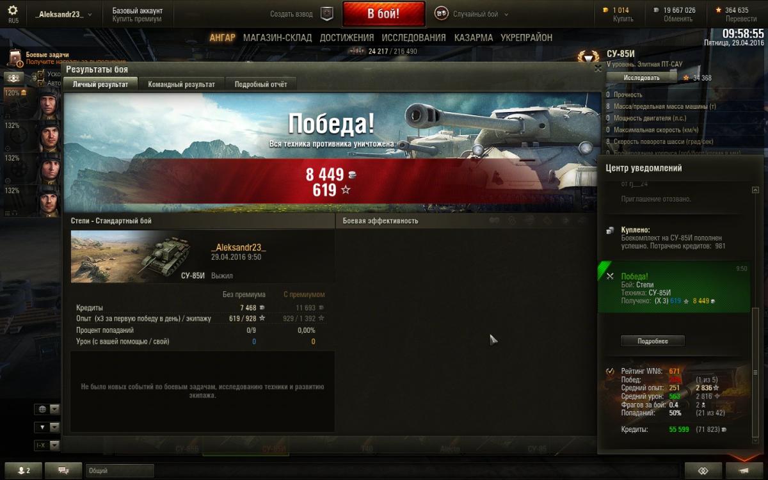
Task: Click the platoon creation emblem icon
Action: [327, 13]
